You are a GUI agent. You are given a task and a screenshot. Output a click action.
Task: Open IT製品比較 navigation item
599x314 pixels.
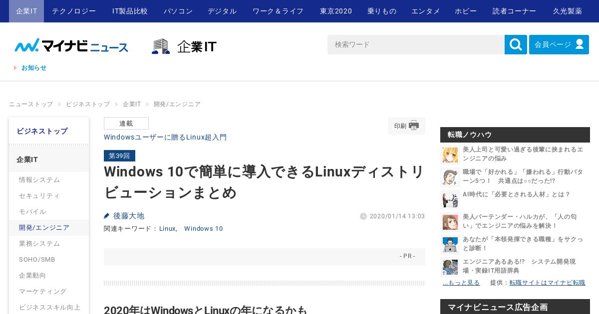(x=130, y=11)
